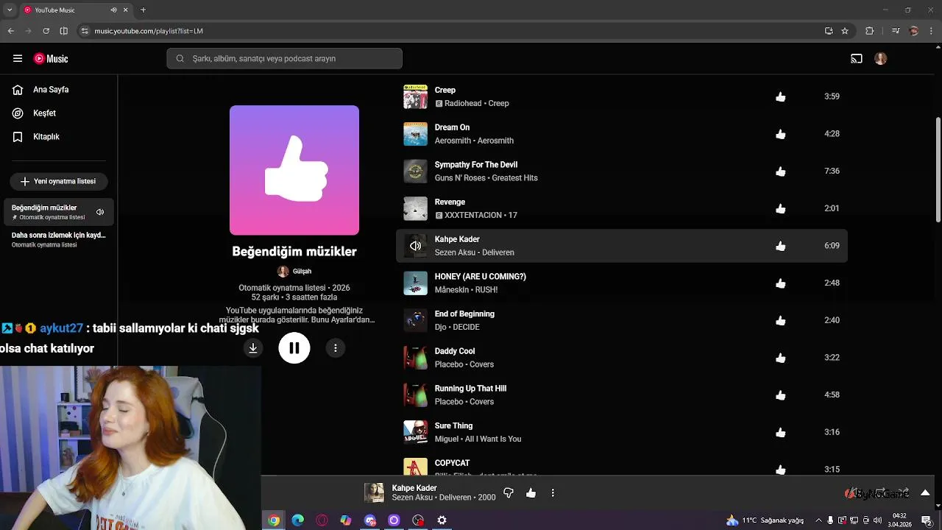Mute the YouTube Music tab speaker icon
The image size is (942, 530).
pyautogui.click(x=113, y=10)
